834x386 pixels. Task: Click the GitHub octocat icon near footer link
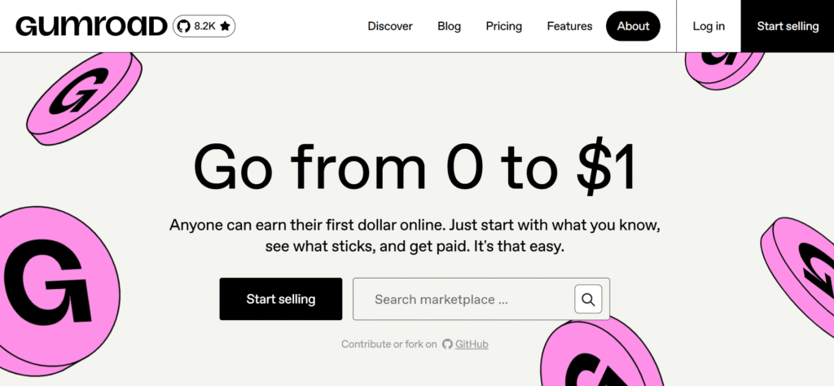(x=447, y=344)
